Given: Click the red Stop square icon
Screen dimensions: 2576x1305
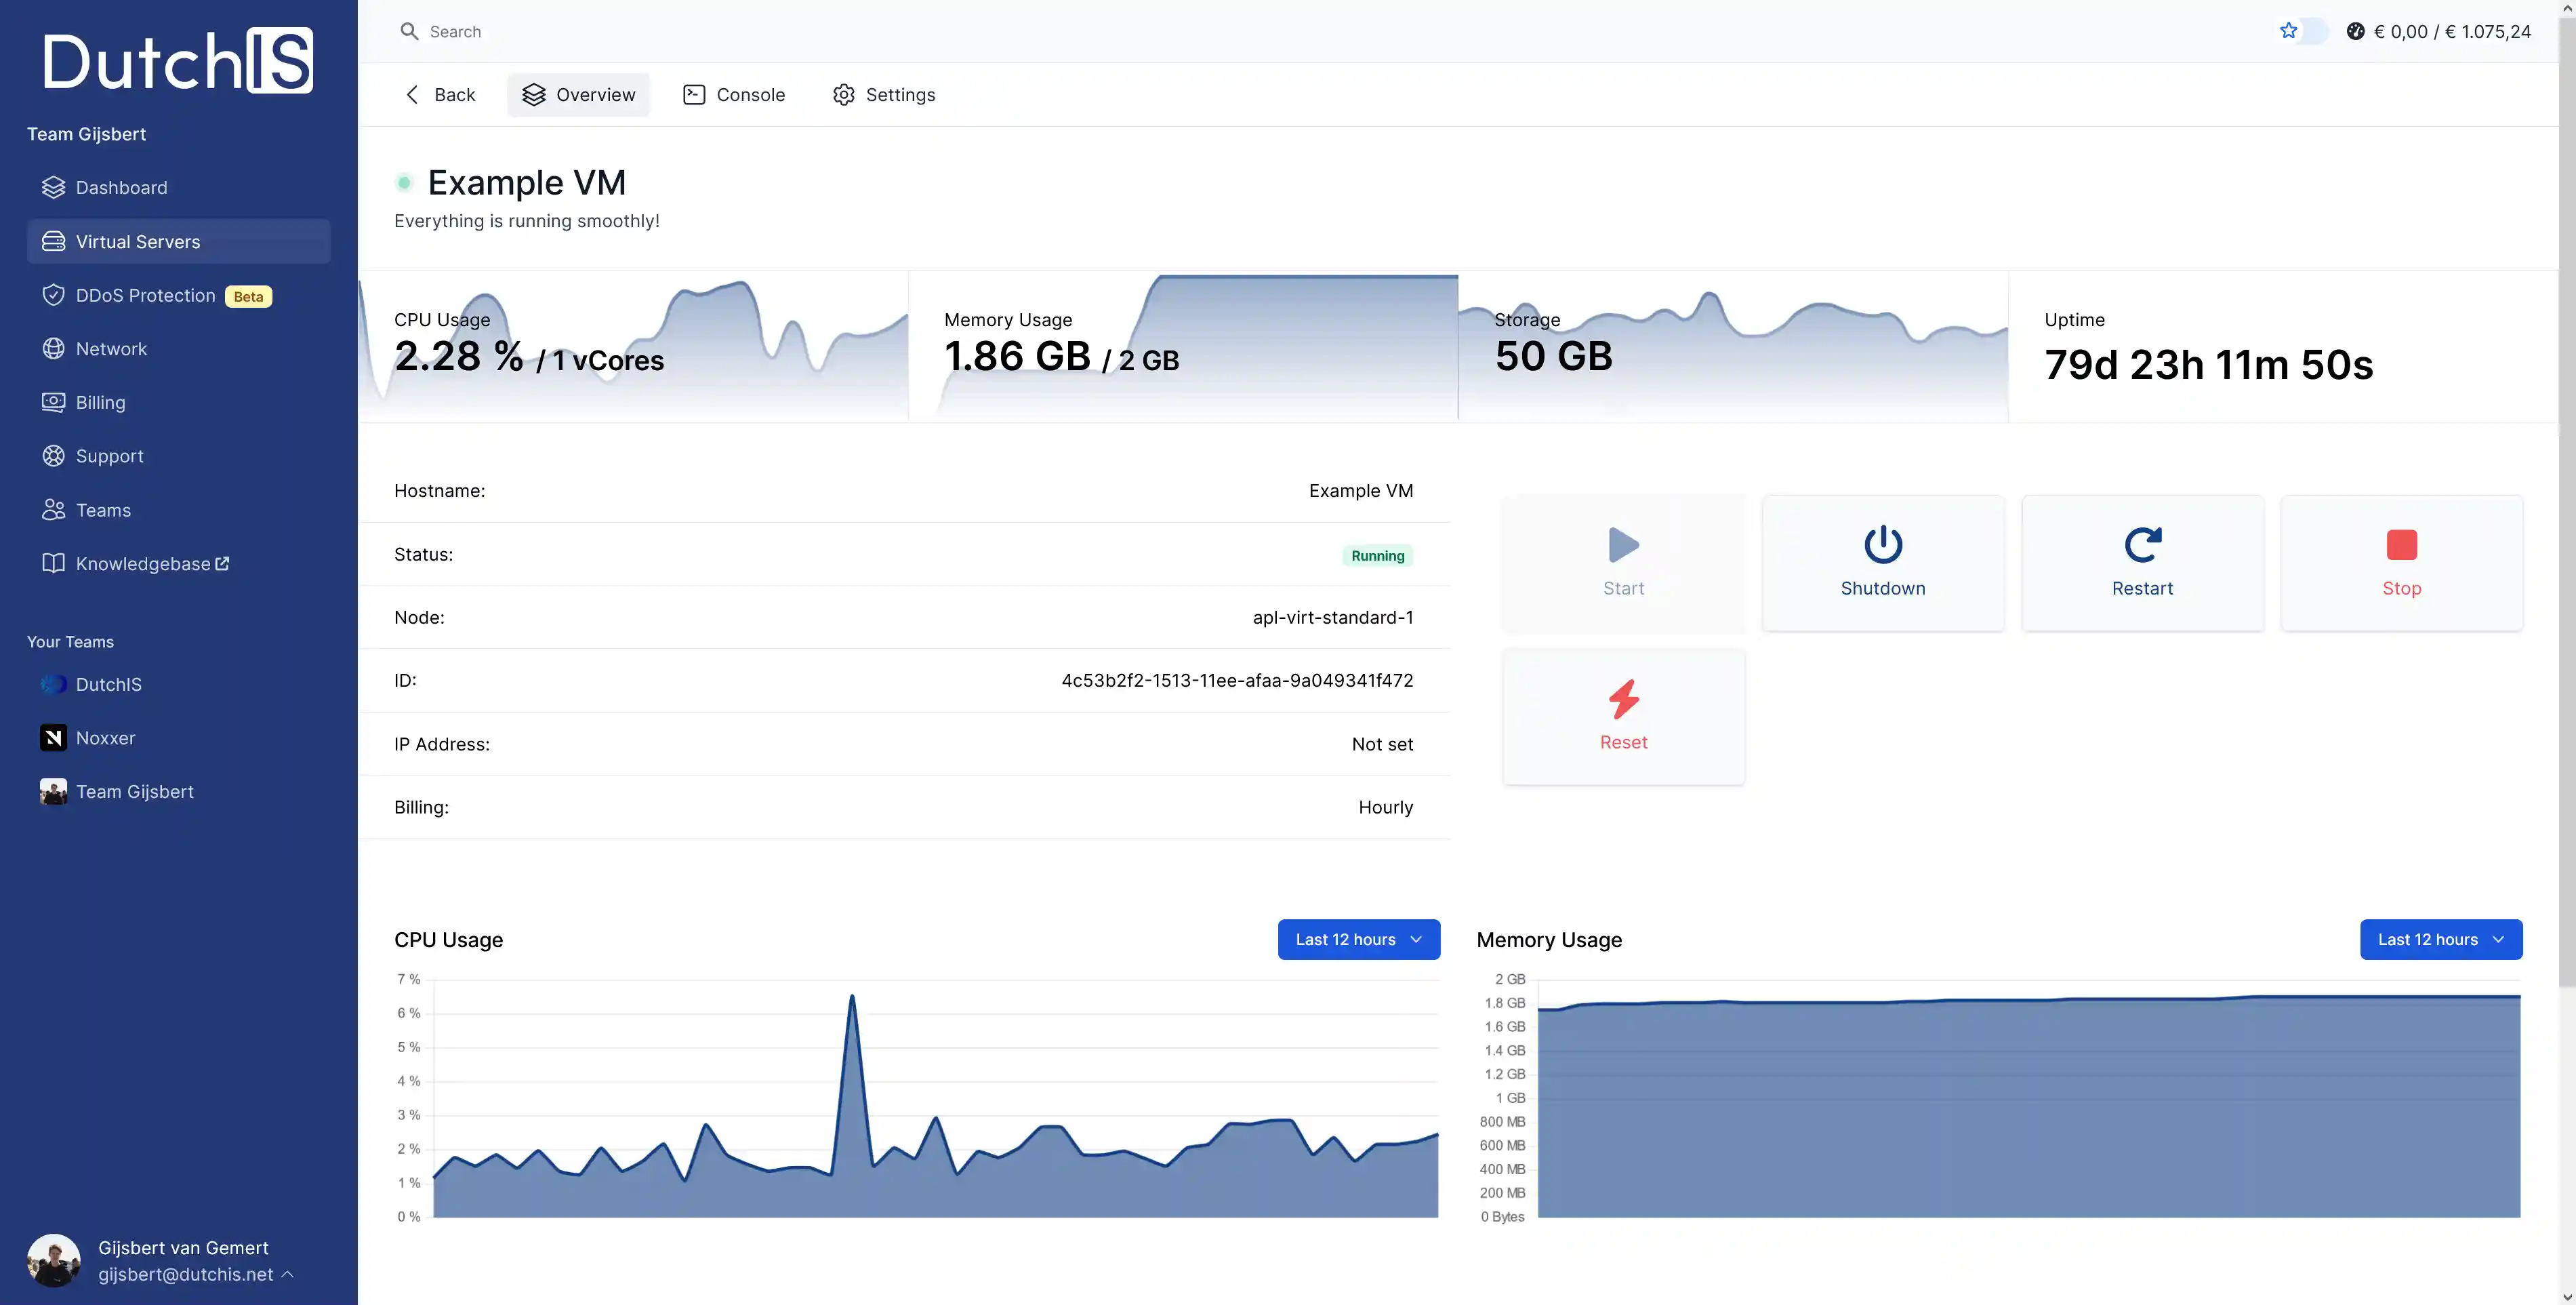Looking at the screenshot, I should point(2401,545).
